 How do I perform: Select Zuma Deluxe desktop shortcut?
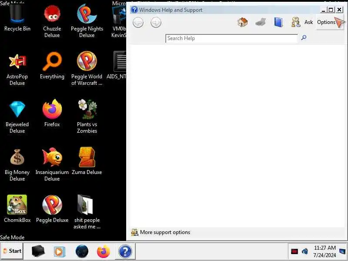coord(87,161)
